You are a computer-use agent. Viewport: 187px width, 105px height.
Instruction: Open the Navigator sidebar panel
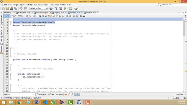(1, 20)
